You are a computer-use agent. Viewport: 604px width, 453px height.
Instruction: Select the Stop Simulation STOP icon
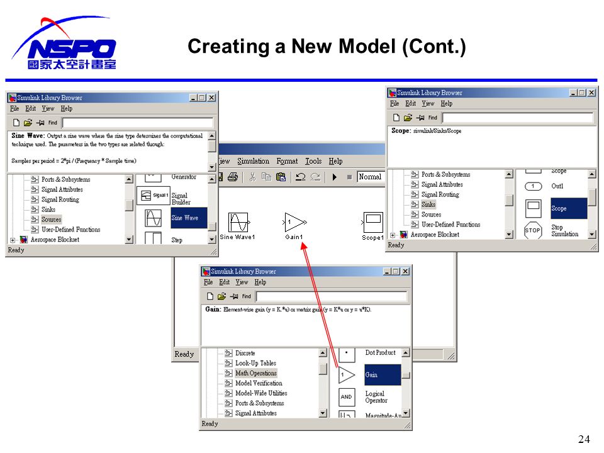point(533,230)
